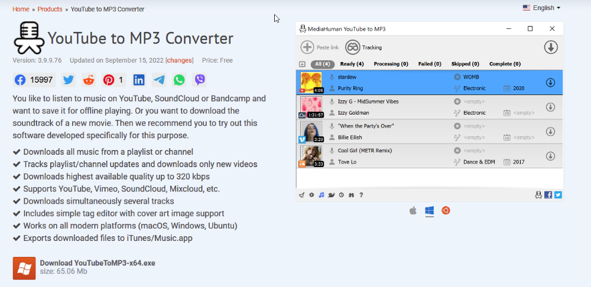Click the binoculars icon in bottom bar
Image resolution: width=591 pixels, height=287 pixels.
pyautogui.click(x=351, y=195)
